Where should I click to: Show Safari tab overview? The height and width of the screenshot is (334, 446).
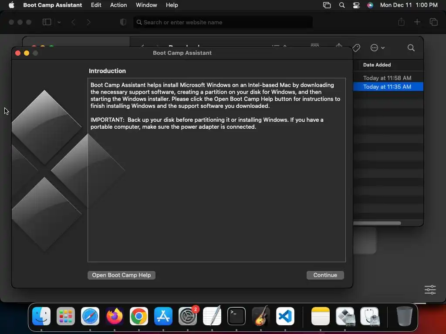[433, 22]
